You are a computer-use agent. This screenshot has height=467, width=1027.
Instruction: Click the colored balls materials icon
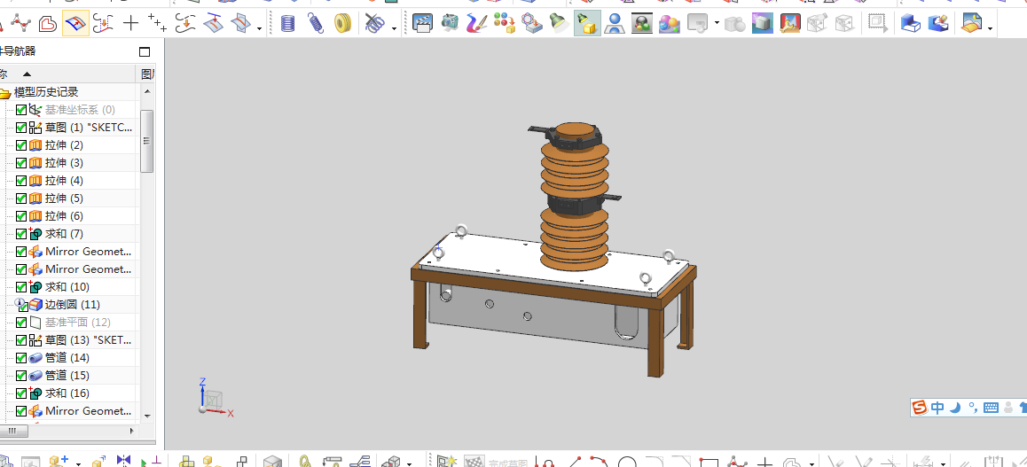[x=505, y=24]
